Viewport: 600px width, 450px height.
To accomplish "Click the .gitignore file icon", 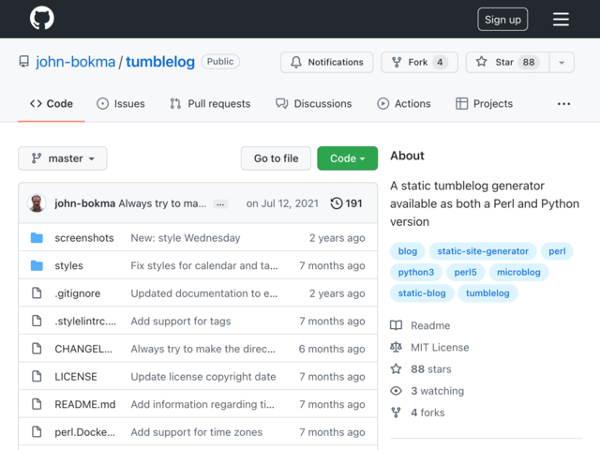I will 37,293.
